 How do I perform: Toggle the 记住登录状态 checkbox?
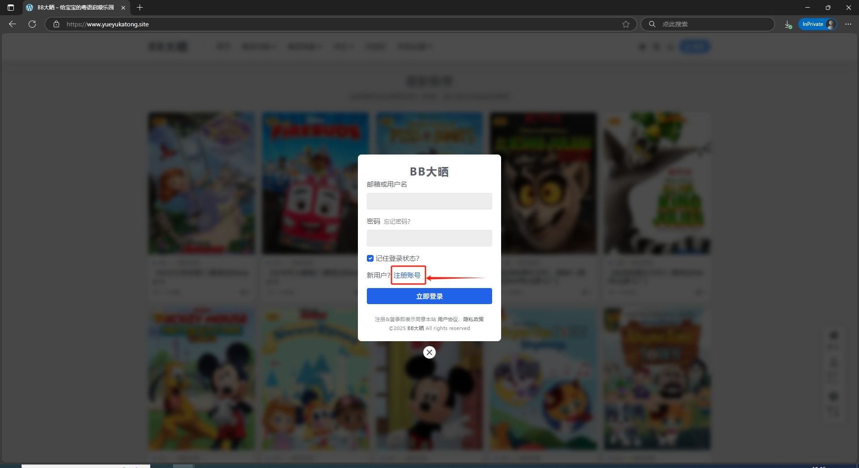click(370, 259)
